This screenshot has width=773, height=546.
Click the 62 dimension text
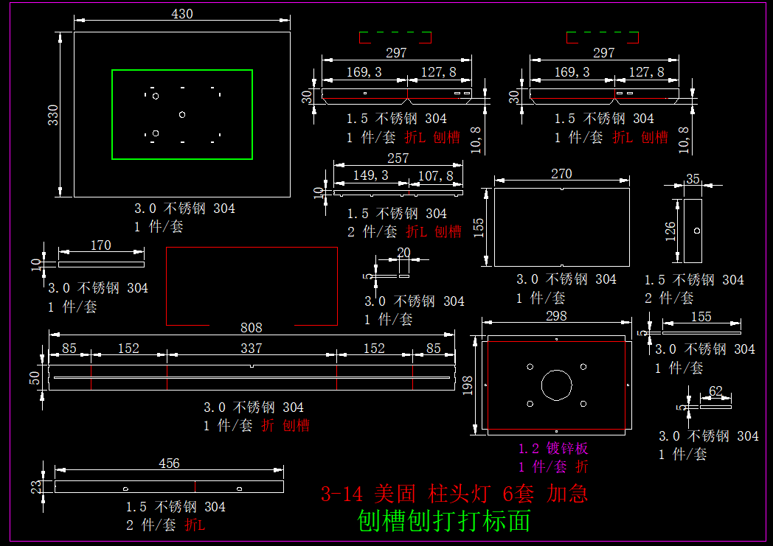pos(715,391)
